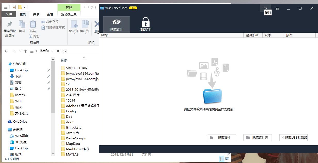Switch to the 加密文件 lock tab

click(x=146, y=24)
